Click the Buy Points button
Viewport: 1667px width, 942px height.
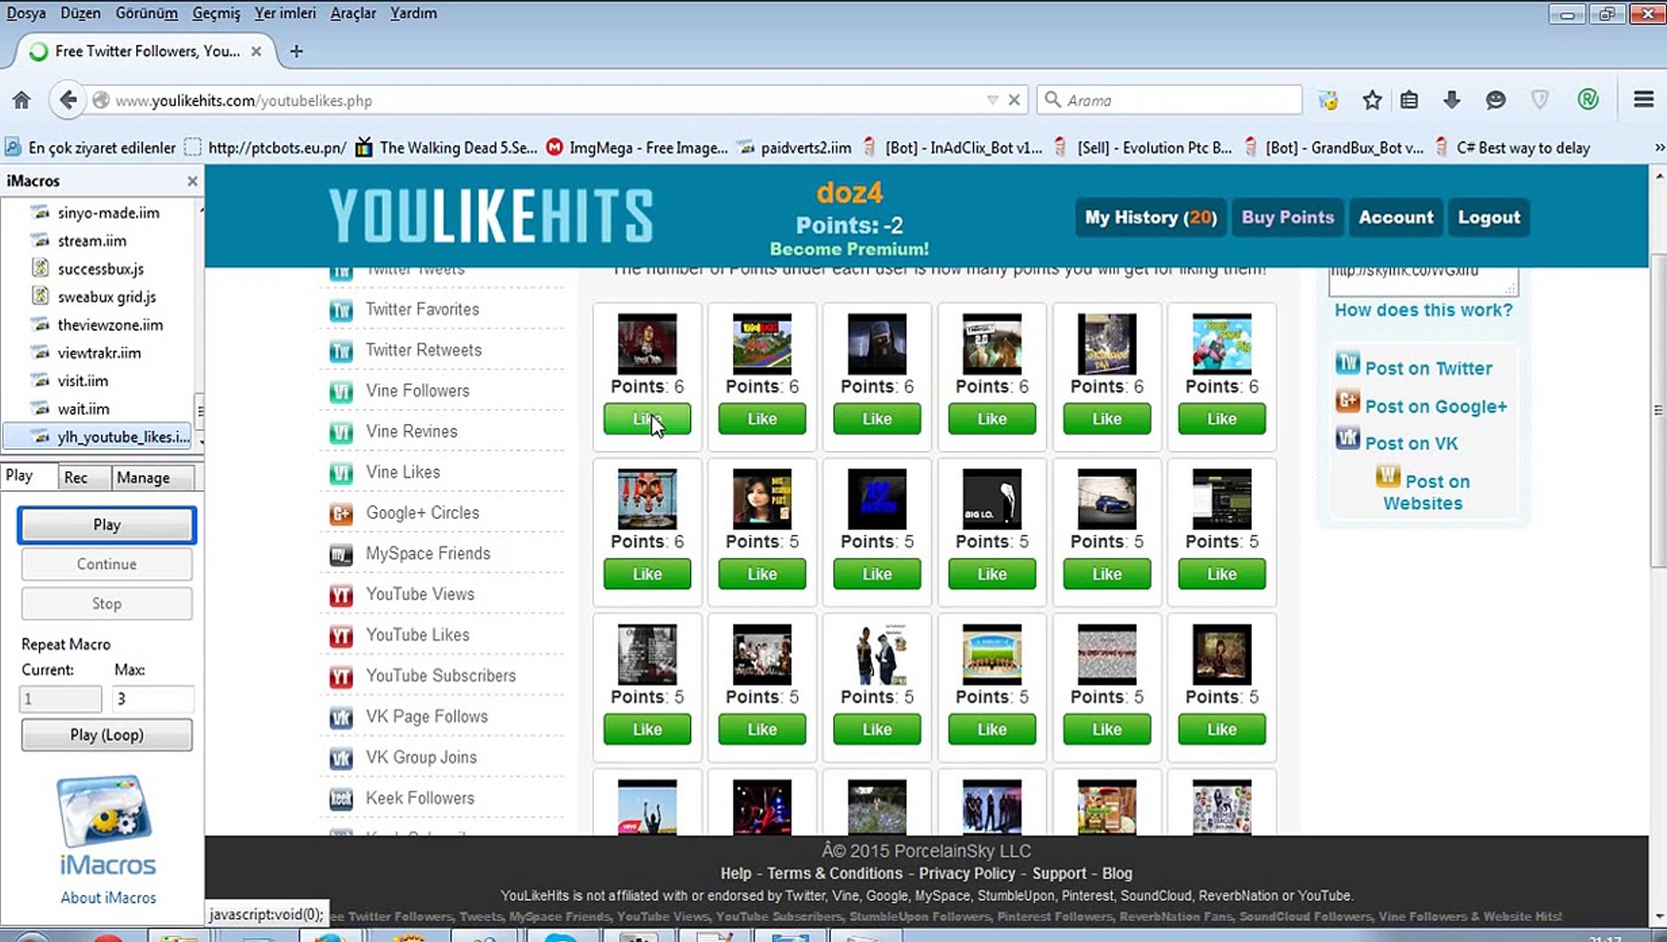(x=1288, y=218)
